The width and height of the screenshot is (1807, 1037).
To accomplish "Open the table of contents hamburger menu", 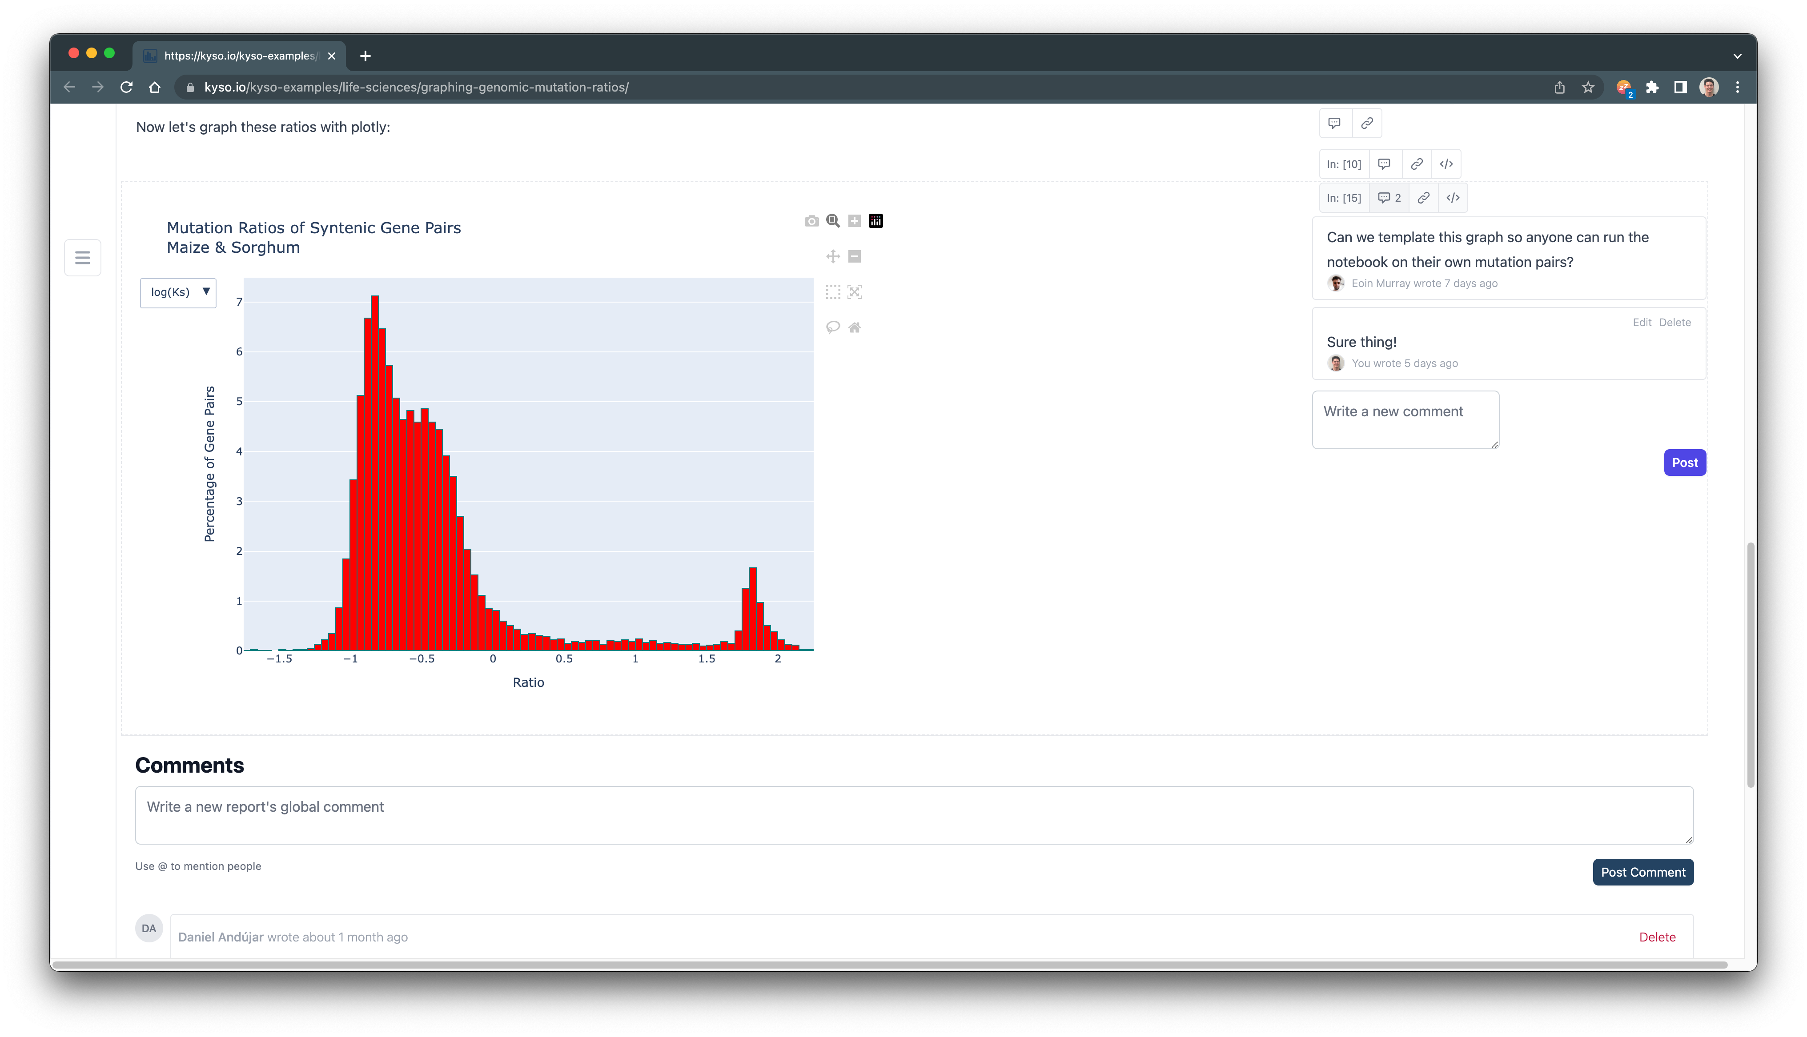I will [x=83, y=258].
